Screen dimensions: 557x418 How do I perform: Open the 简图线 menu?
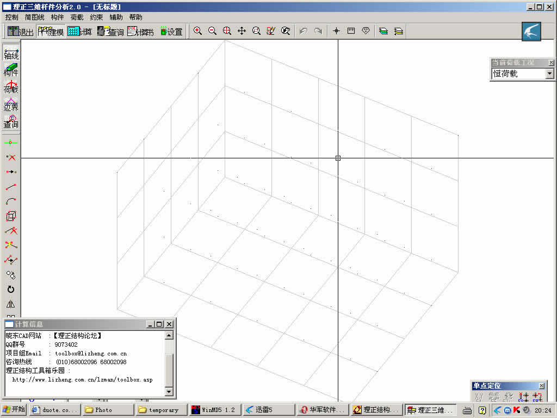click(34, 17)
